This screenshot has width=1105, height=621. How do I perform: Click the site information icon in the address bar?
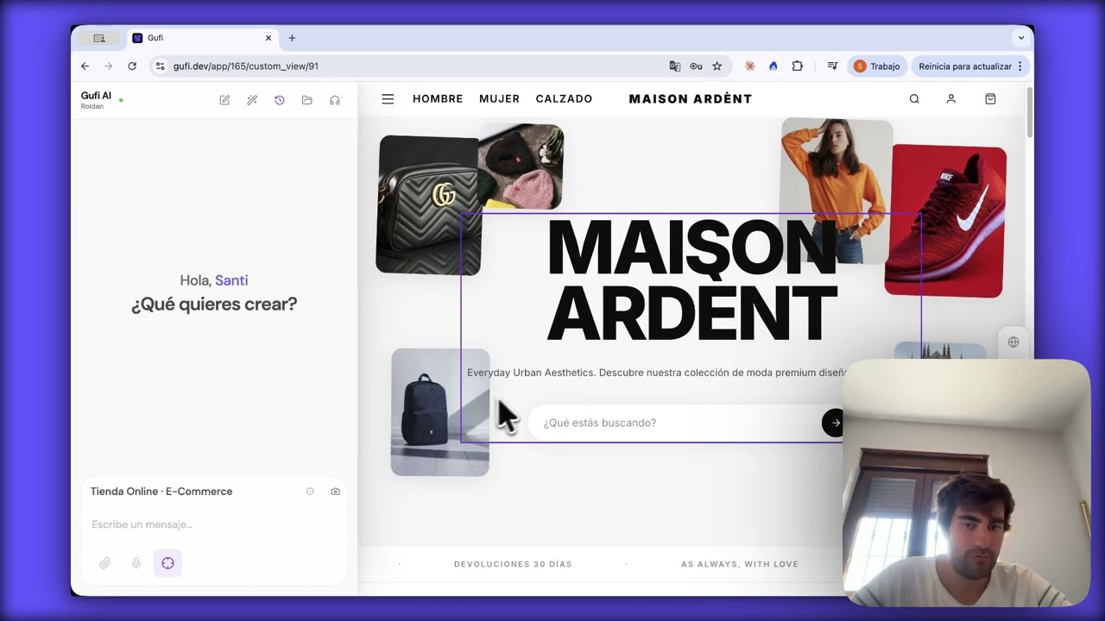click(x=160, y=66)
